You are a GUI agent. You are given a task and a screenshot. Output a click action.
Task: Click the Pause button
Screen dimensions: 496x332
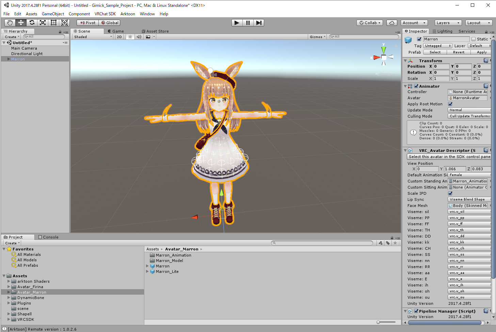click(248, 23)
